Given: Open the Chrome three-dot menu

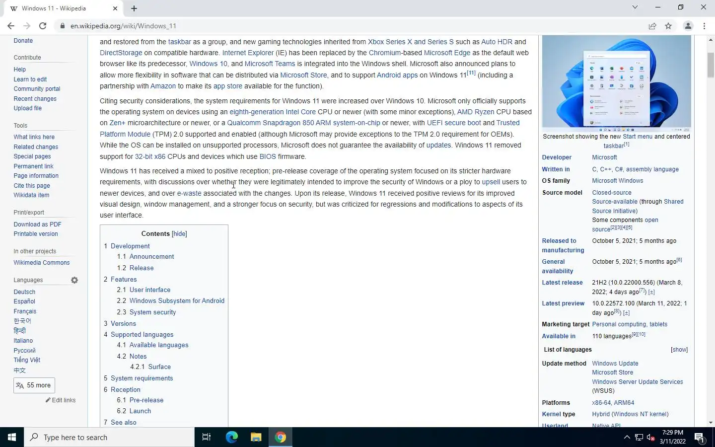Looking at the screenshot, I should tap(704, 26).
